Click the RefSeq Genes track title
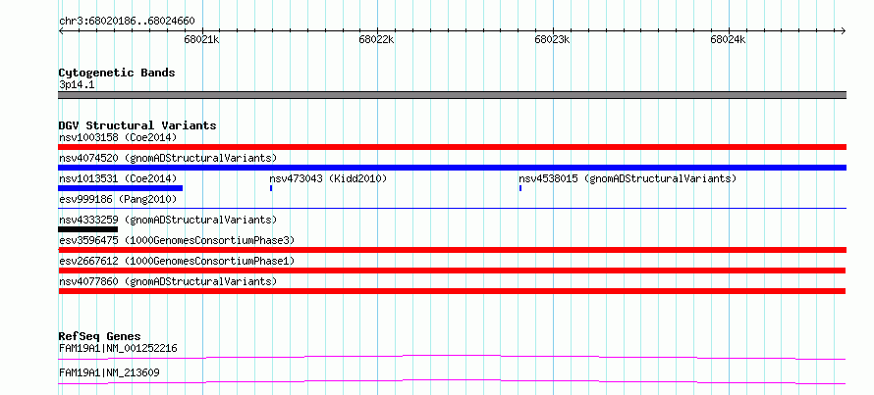This screenshot has width=874, height=395. point(99,336)
